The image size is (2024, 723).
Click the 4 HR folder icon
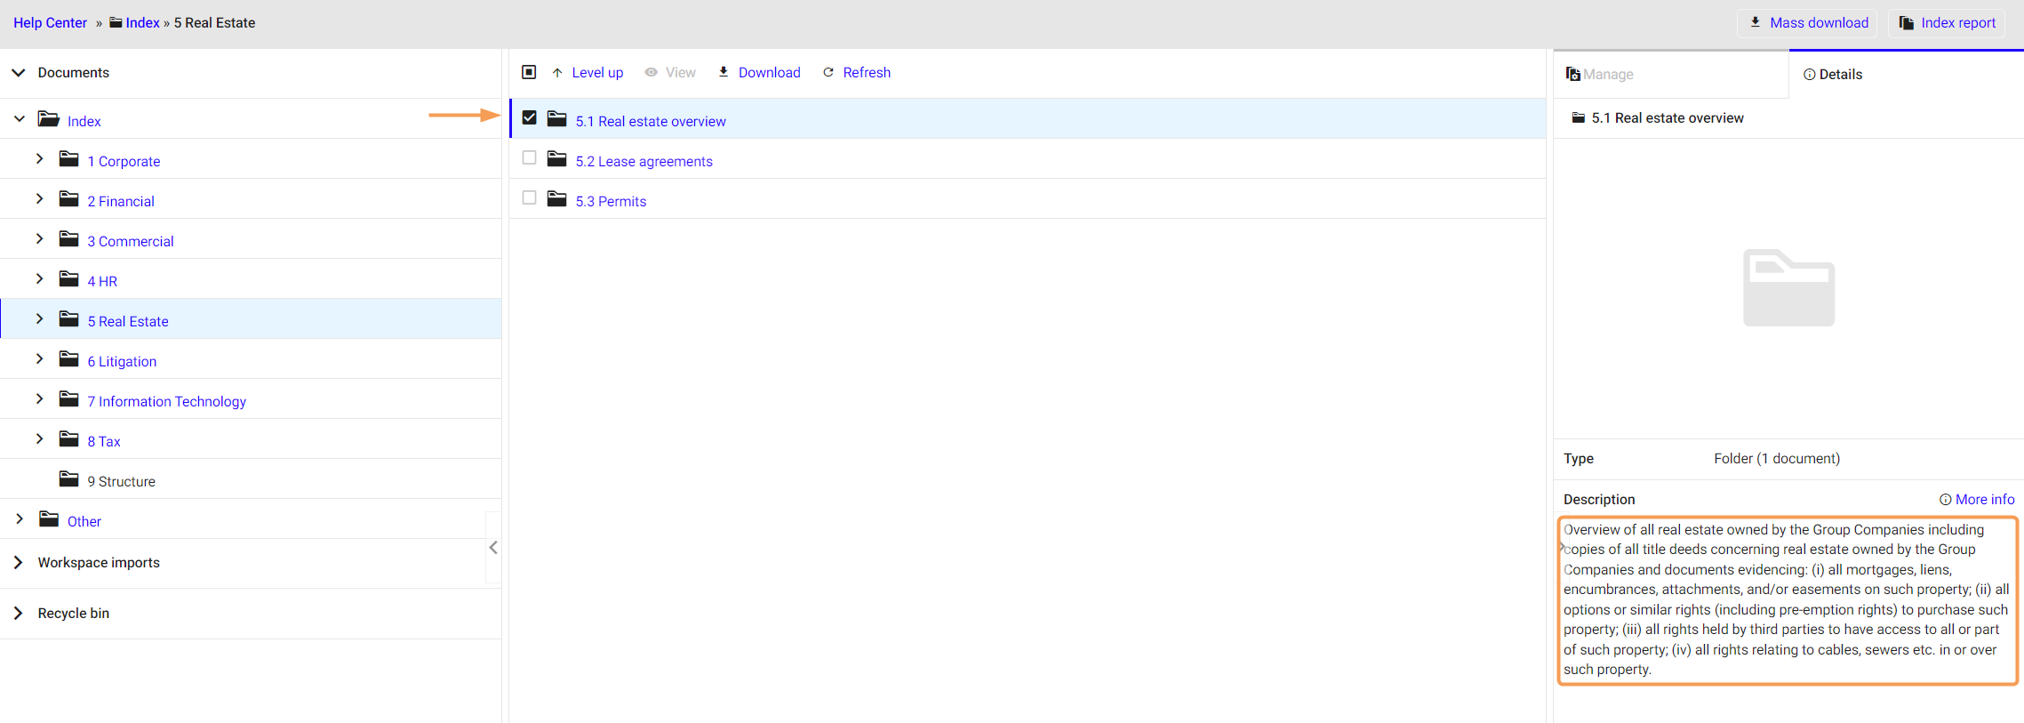click(x=68, y=279)
